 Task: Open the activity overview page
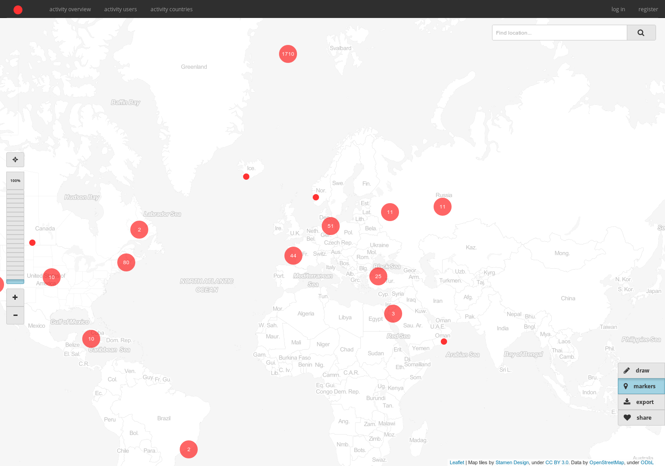(70, 9)
